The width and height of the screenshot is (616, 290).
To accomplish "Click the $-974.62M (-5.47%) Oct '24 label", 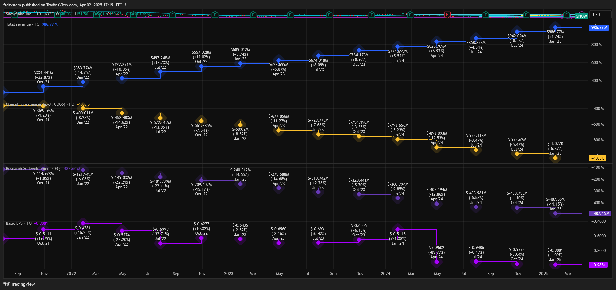I will pos(517,144).
